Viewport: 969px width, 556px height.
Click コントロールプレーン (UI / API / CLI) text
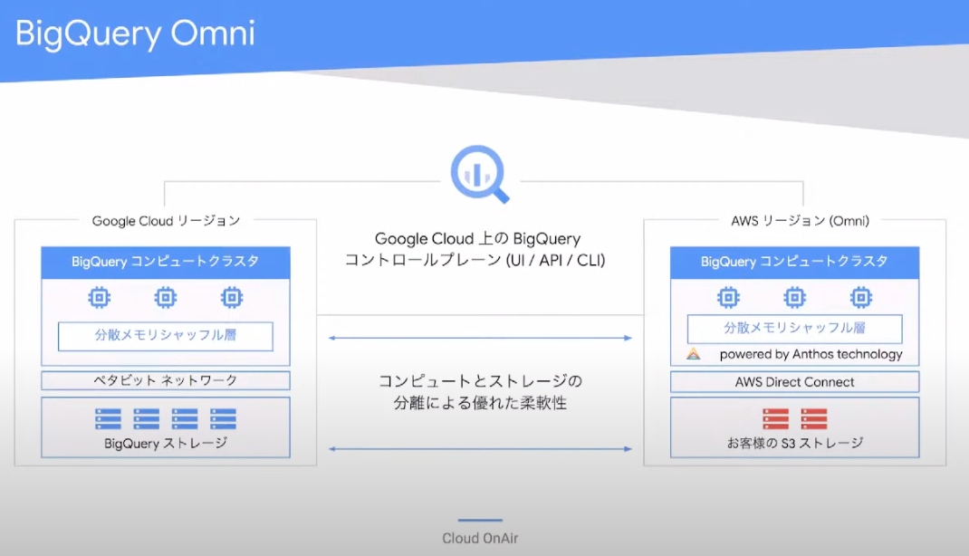tap(475, 260)
